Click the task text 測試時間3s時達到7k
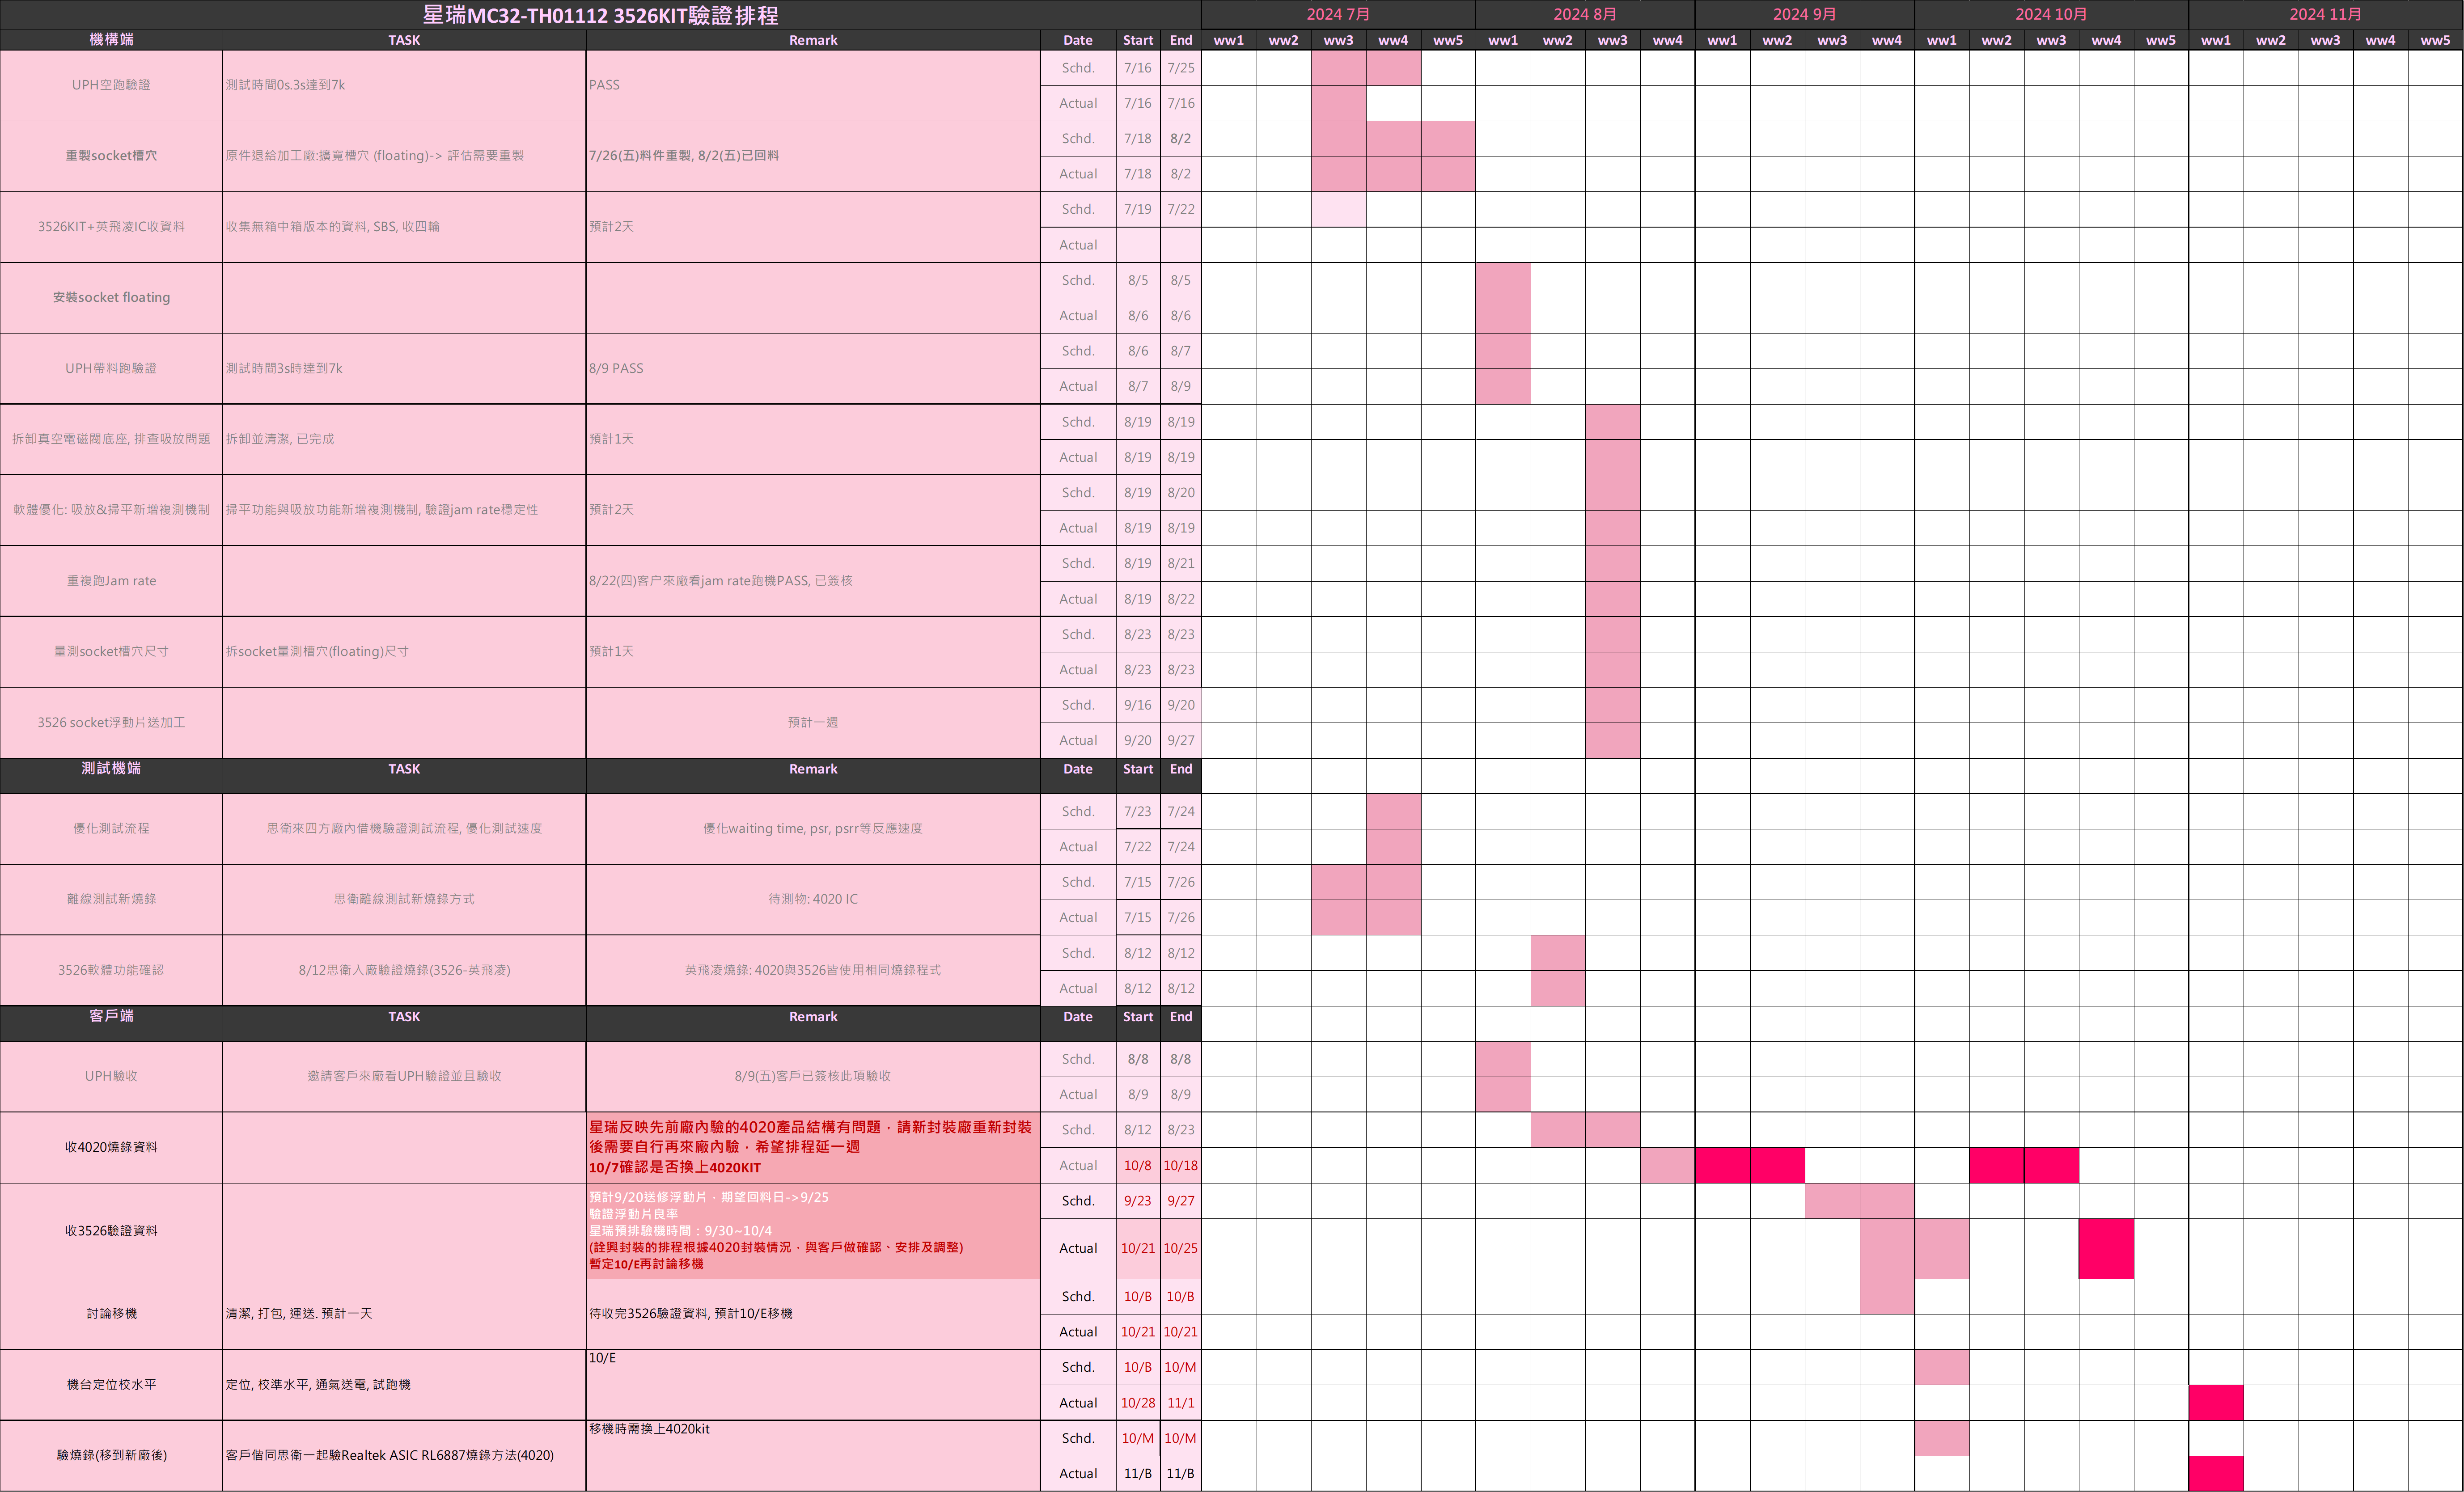The image size is (2464, 1492). pyautogui.click(x=284, y=369)
